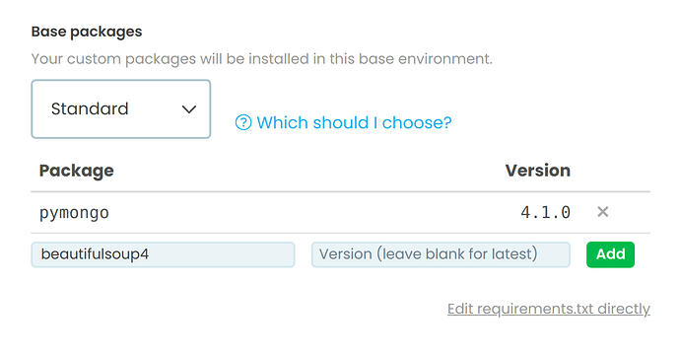Screen dimensions: 680x356
Task: Click the chevron arrow in Standard dropdown
Action: (x=189, y=109)
